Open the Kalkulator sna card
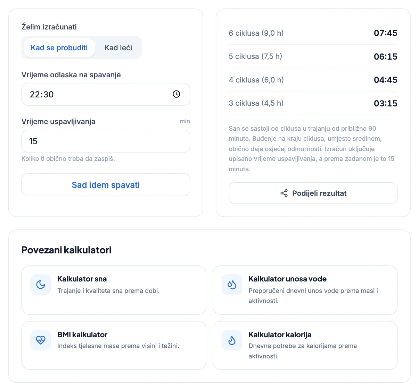Screen dimensions: 419x391 click(114, 290)
